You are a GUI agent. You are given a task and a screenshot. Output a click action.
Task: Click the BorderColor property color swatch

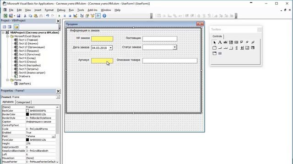click(27, 114)
